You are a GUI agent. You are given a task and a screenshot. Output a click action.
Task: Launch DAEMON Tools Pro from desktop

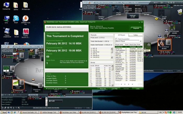tap(26, 20)
